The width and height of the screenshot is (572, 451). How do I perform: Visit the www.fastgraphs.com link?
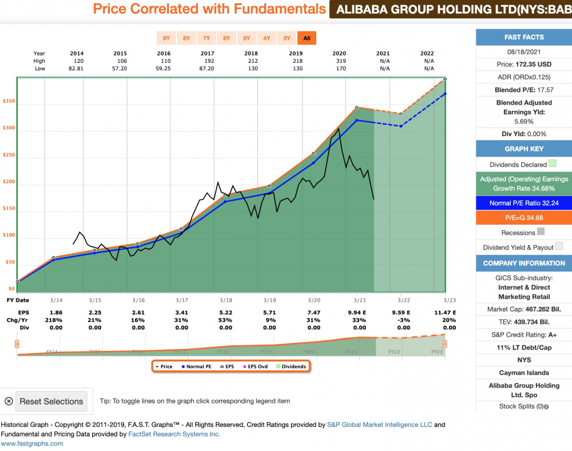click(32, 443)
